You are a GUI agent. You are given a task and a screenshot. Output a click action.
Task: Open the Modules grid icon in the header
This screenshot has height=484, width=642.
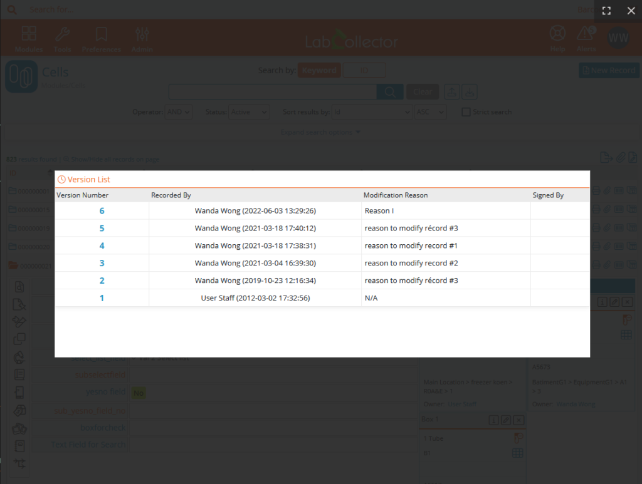tap(29, 39)
